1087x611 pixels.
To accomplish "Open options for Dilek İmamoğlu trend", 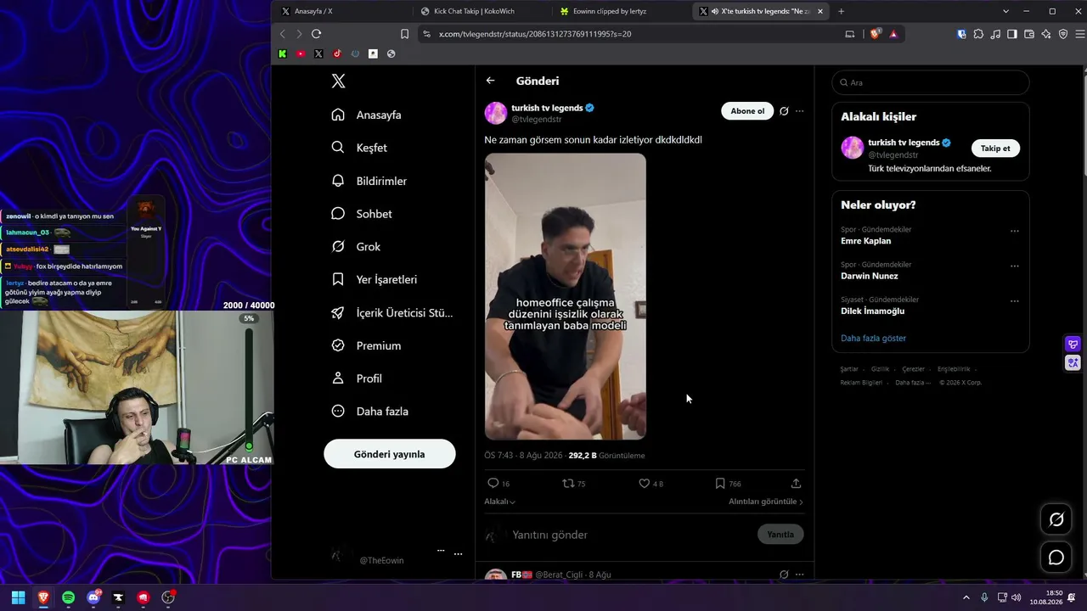I will pyautogui.click(x=1014, y=300).
